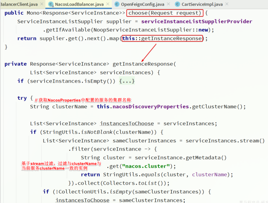
Task: Click the underlined instancesToChoose variable declaration
Action: tap(127, 124)
